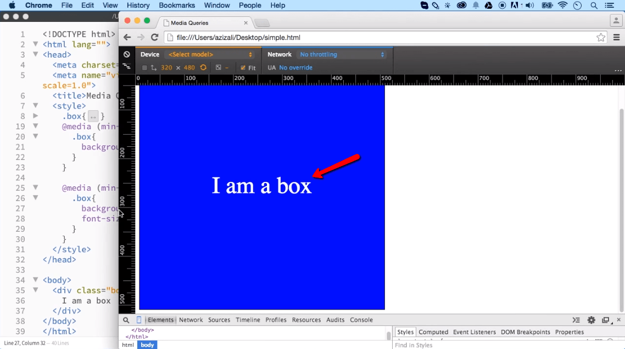Viewport: 625px width, 349px height.
Task: Undock DevTools into a separate window
Action: 605,320
